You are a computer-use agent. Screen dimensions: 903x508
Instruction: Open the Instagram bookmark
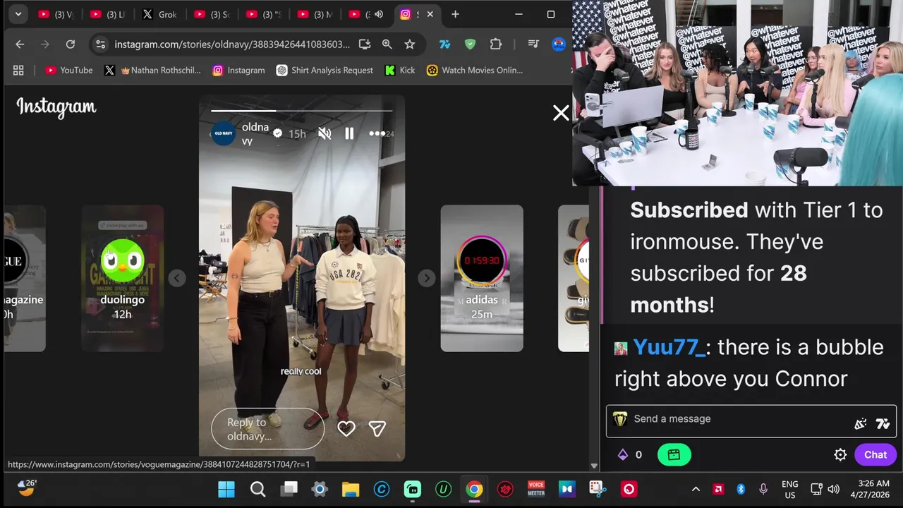[239, 70]
